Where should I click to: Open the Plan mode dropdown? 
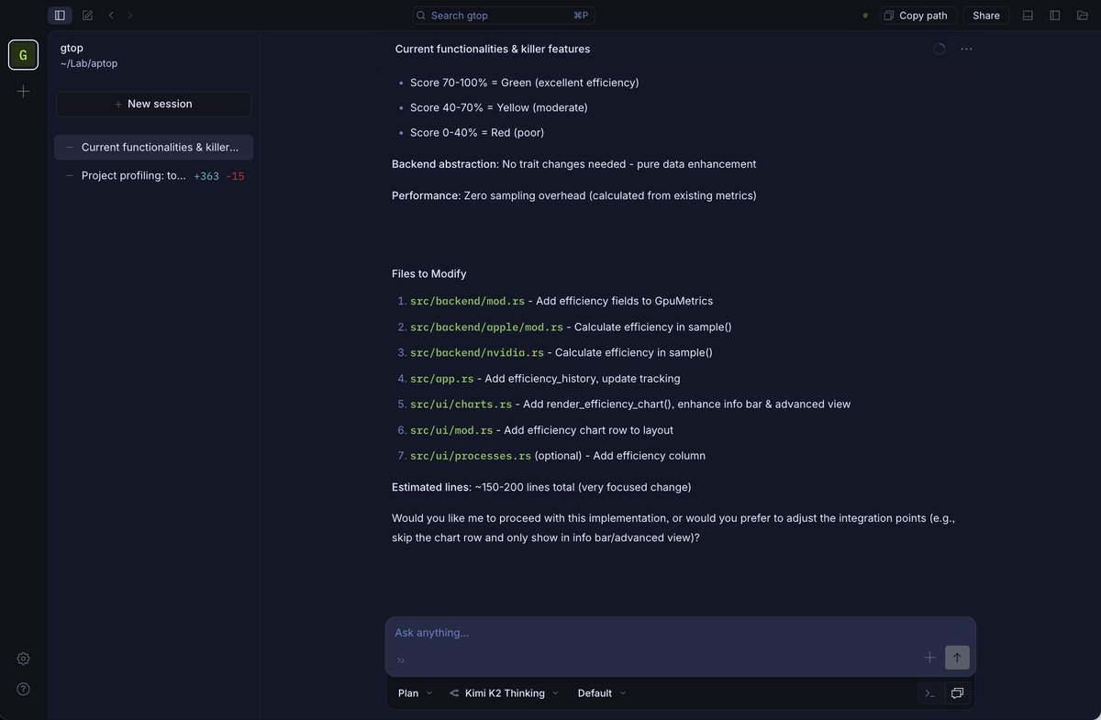pos(415,693)
